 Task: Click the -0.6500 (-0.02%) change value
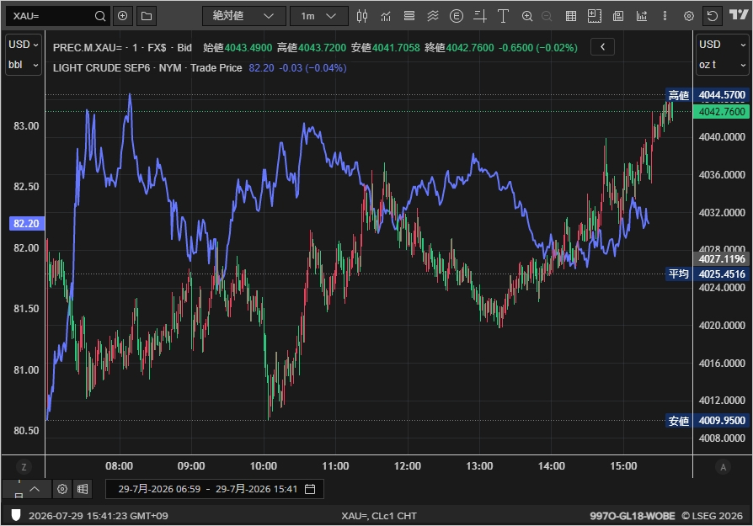(538, 47)
